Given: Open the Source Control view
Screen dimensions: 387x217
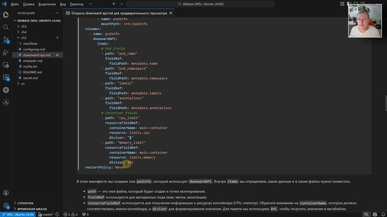Looking at the screenshot, I should 6,40.
